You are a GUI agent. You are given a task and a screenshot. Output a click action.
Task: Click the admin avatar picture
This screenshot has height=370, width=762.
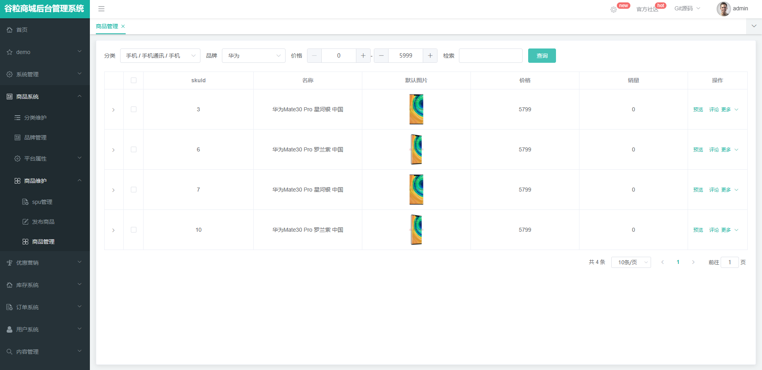[723, 9]
